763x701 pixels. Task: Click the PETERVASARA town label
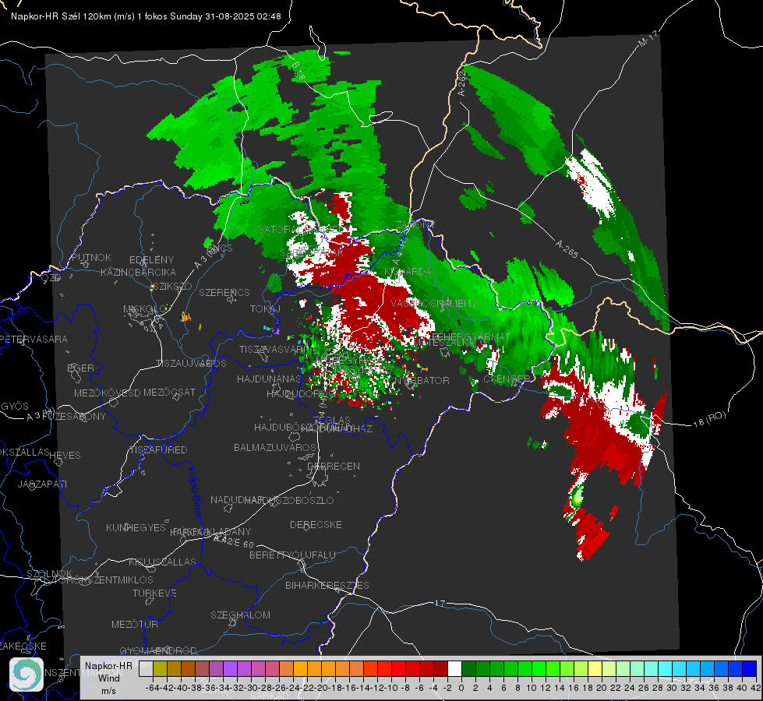(x=33, y=339)
